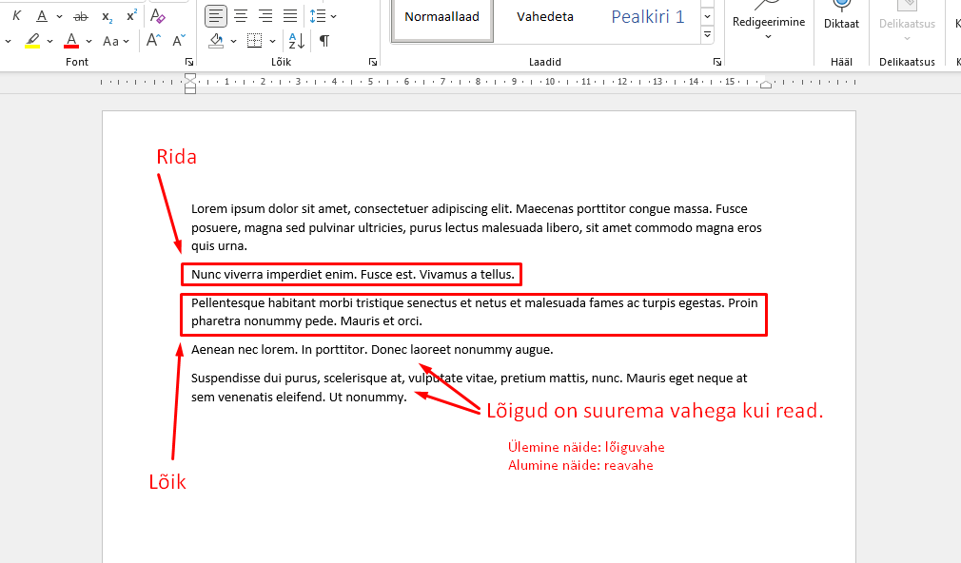Decrease font size with the shrink icon
This screenshot has width=961, height=563.
click(178, 41)
